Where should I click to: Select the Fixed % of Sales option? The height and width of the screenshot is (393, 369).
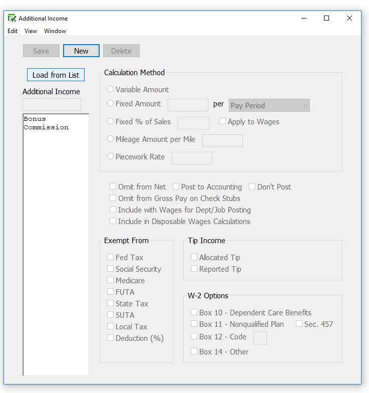click(111, 121)
